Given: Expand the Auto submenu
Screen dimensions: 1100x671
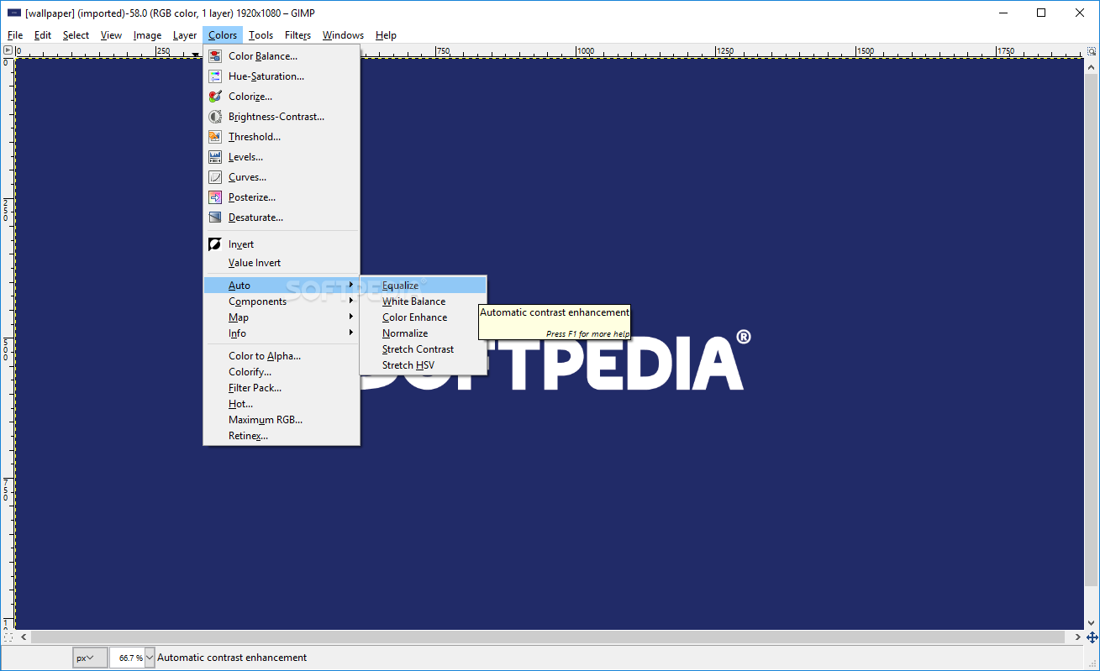Looking at the screenshot, I should pos(282,286).
